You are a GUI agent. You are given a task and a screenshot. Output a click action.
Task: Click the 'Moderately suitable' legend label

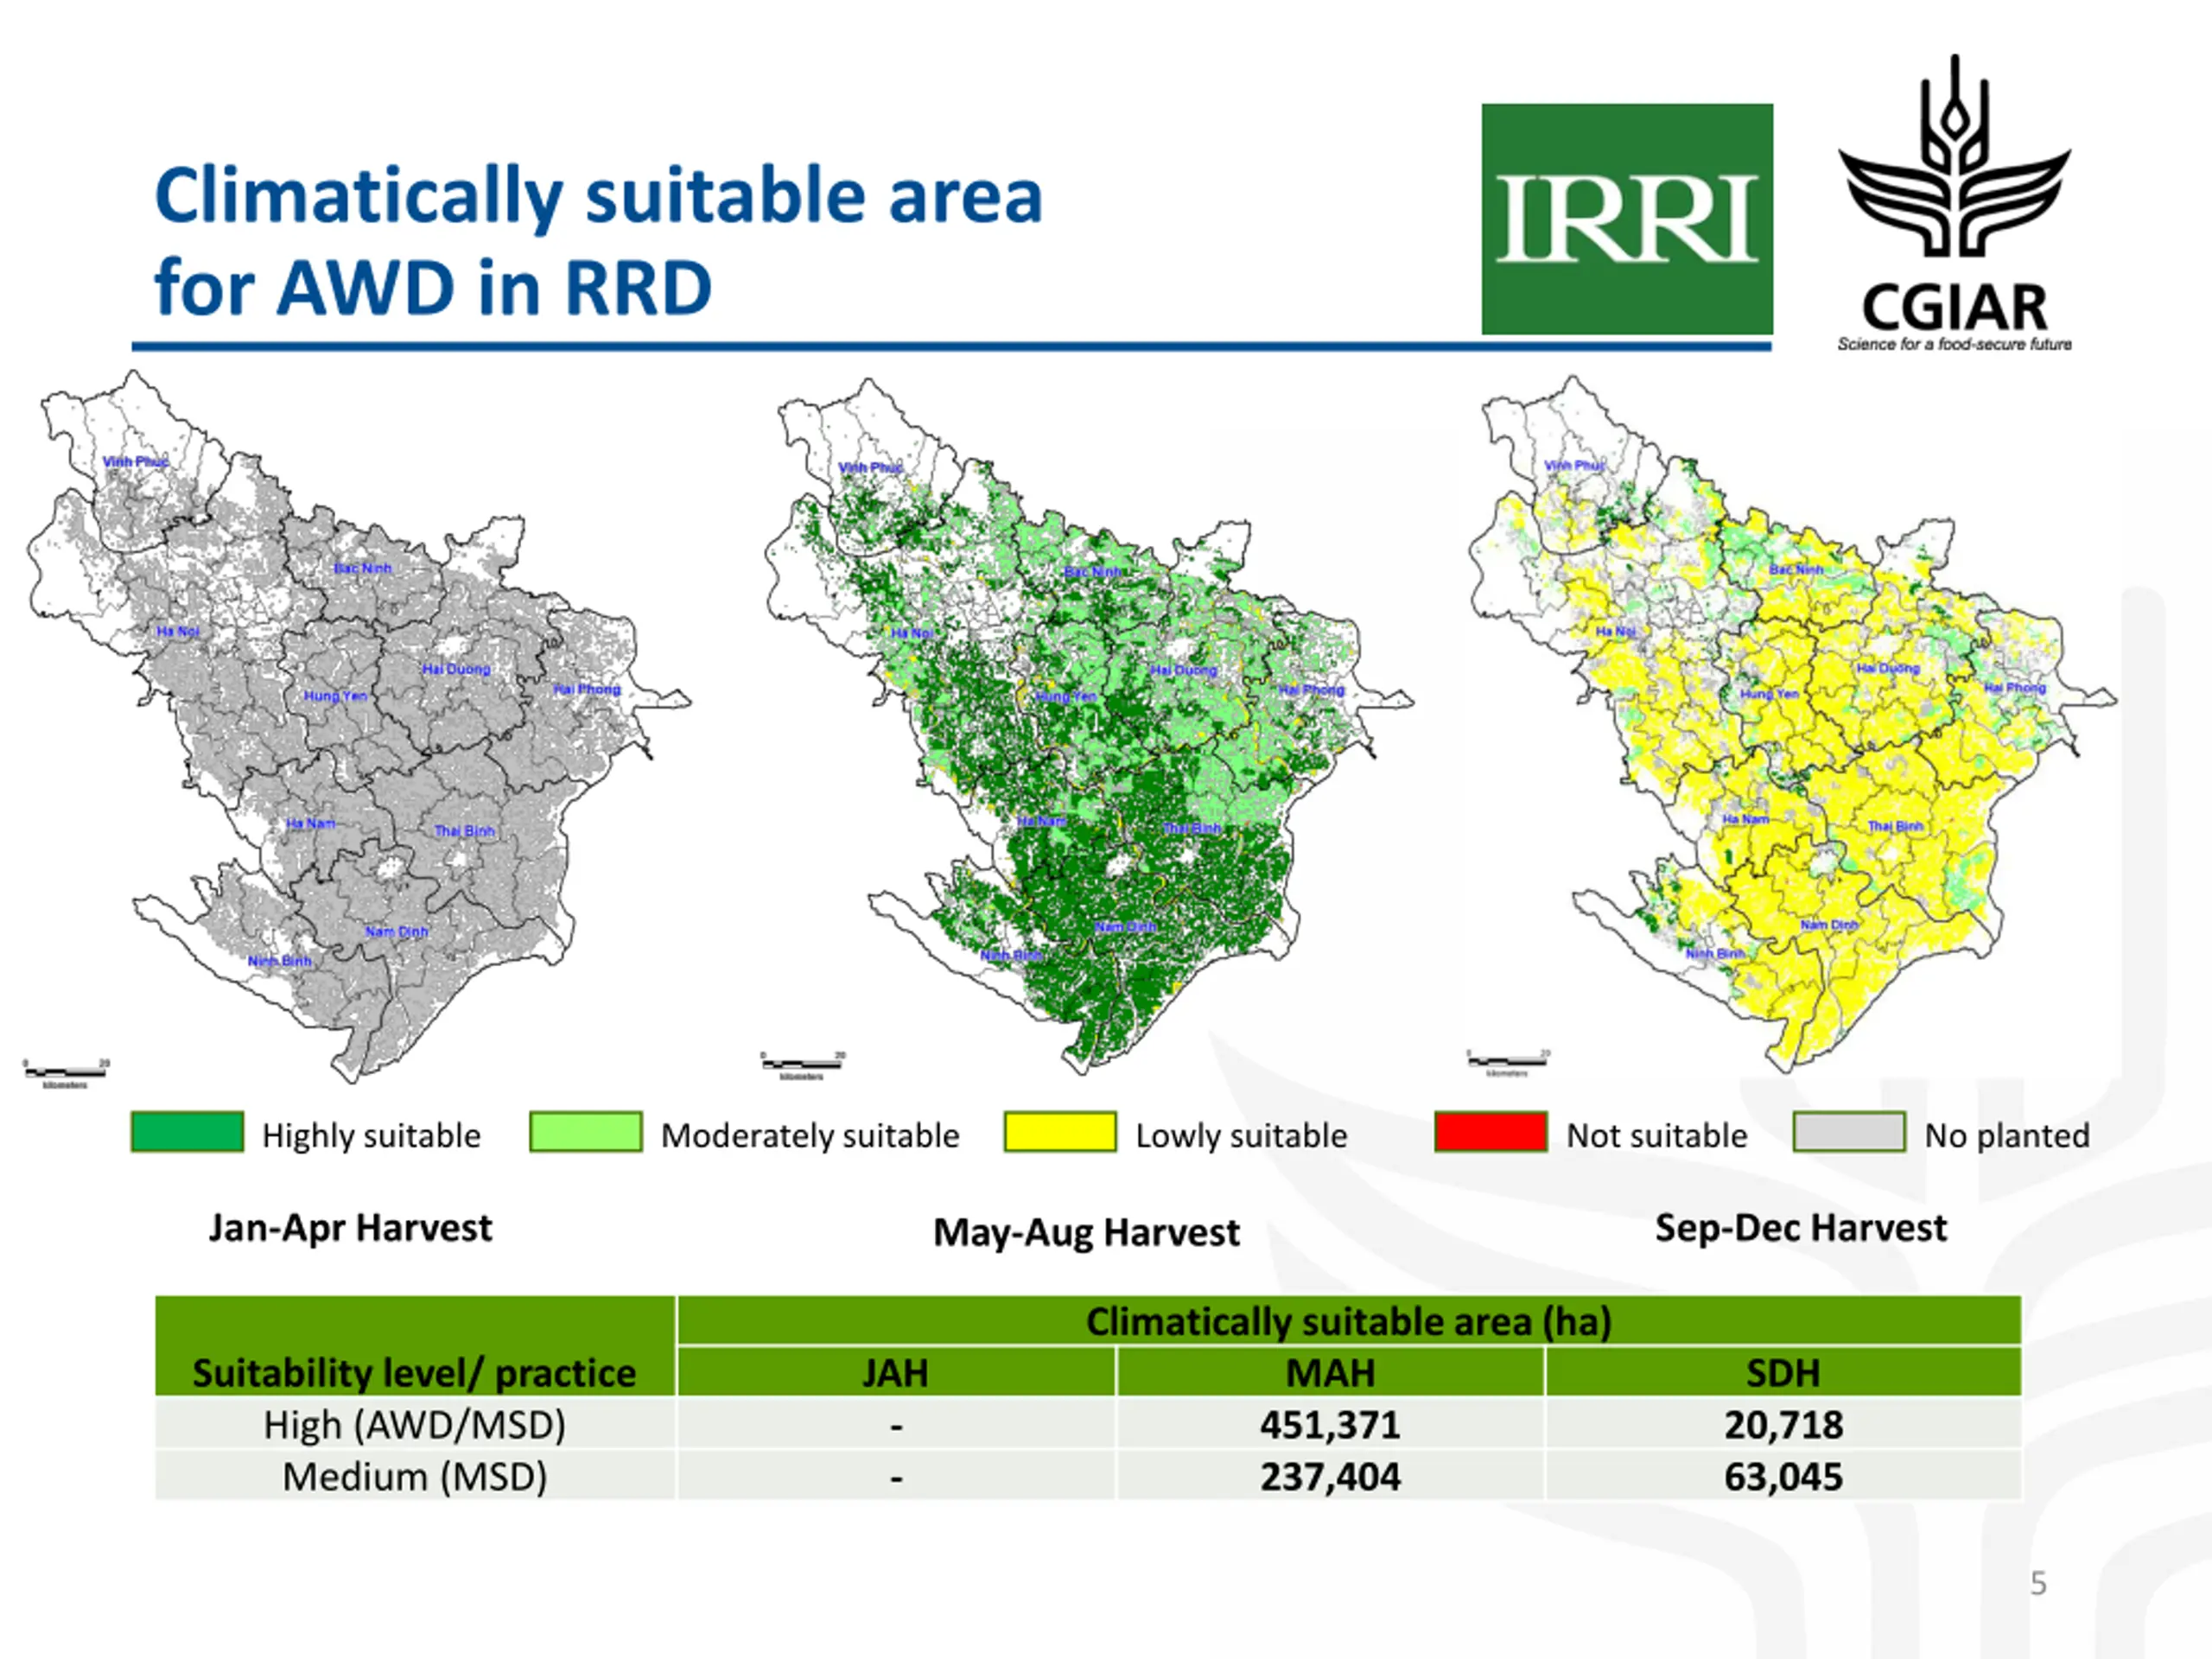pyautogui.click(x=810, y=1136)
